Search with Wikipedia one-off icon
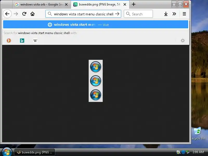The width and height of the screenshot is (208, 156). point(35,41)
